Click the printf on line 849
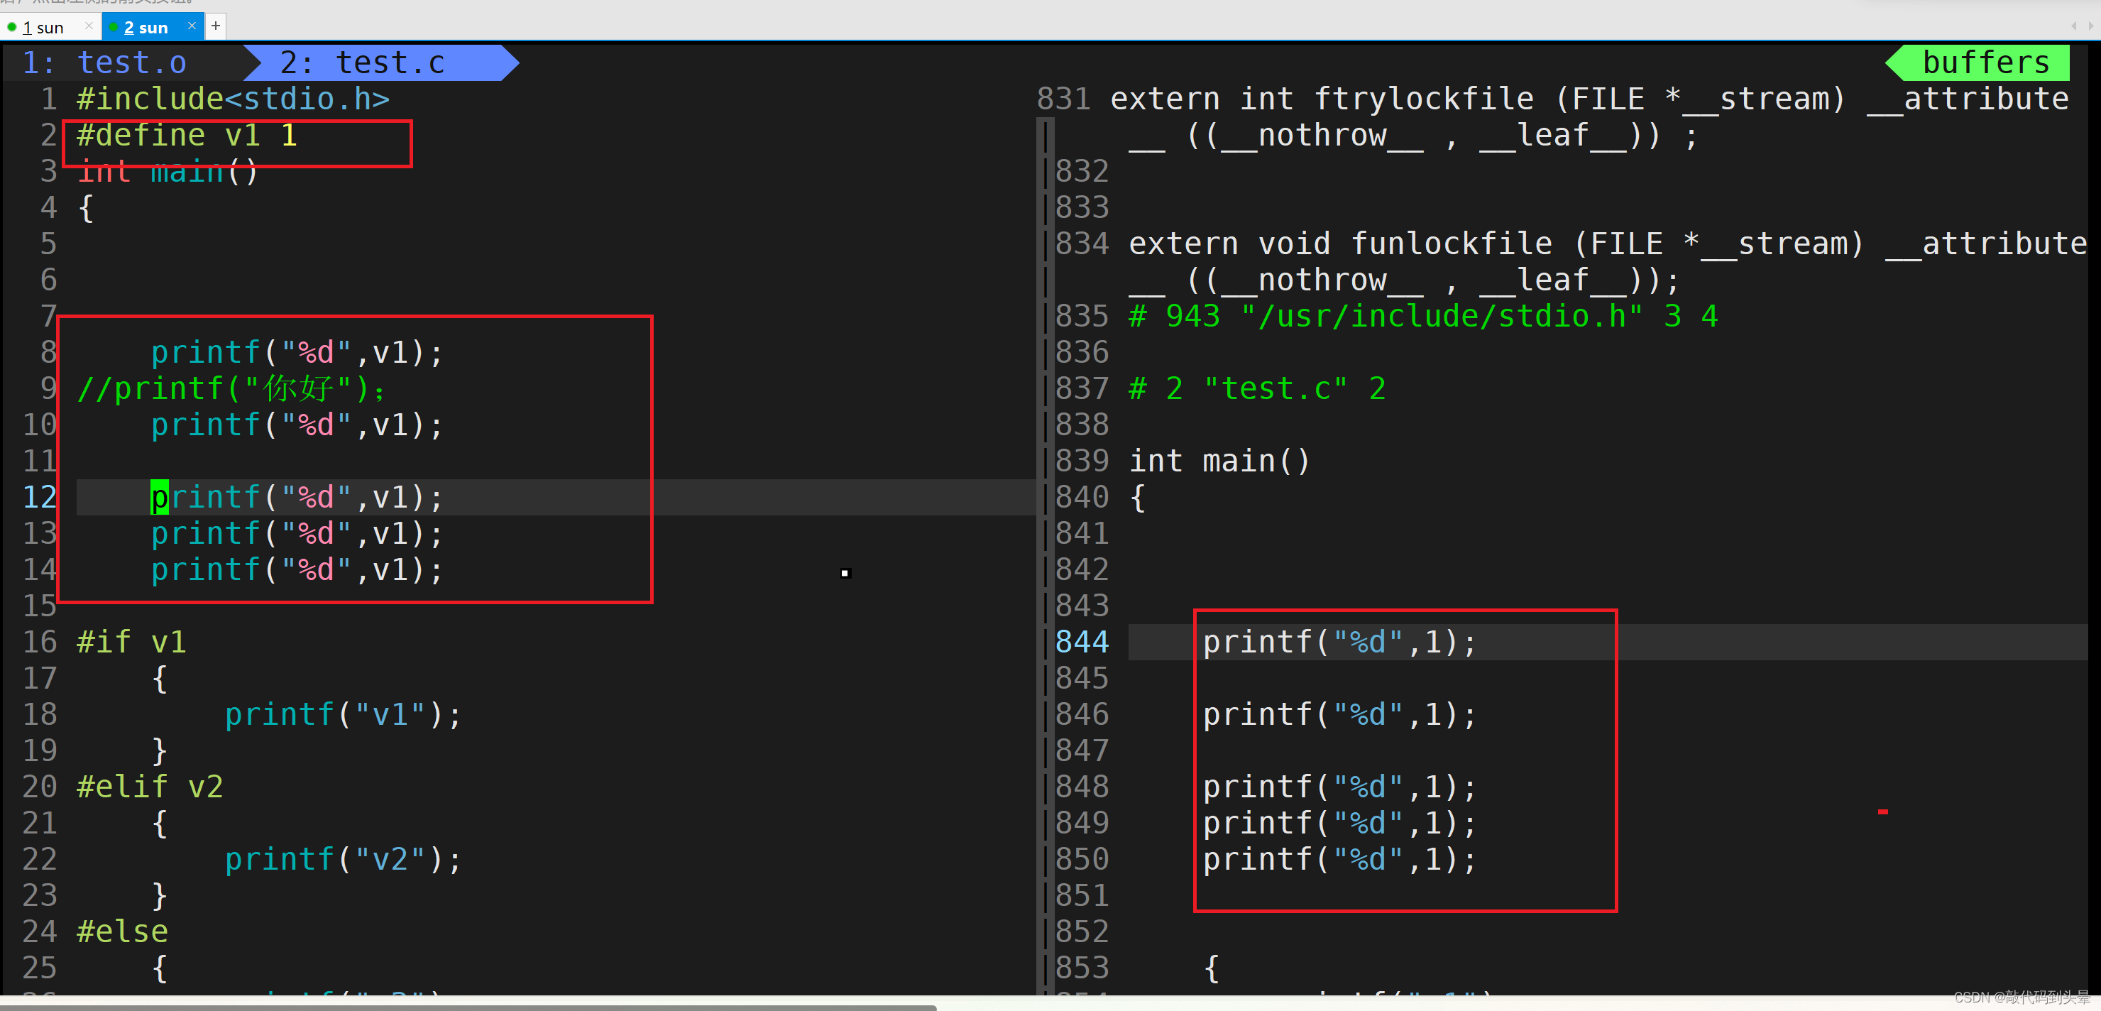This screenshot has height=1011, width=2101. (x=1340, y=824)
